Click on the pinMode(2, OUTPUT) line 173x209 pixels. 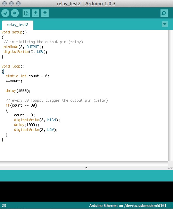click(x=23, y=47)
